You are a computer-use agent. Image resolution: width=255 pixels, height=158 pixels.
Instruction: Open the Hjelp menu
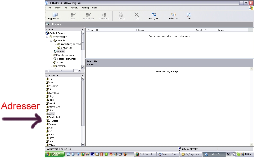click(x=94, y=8)
